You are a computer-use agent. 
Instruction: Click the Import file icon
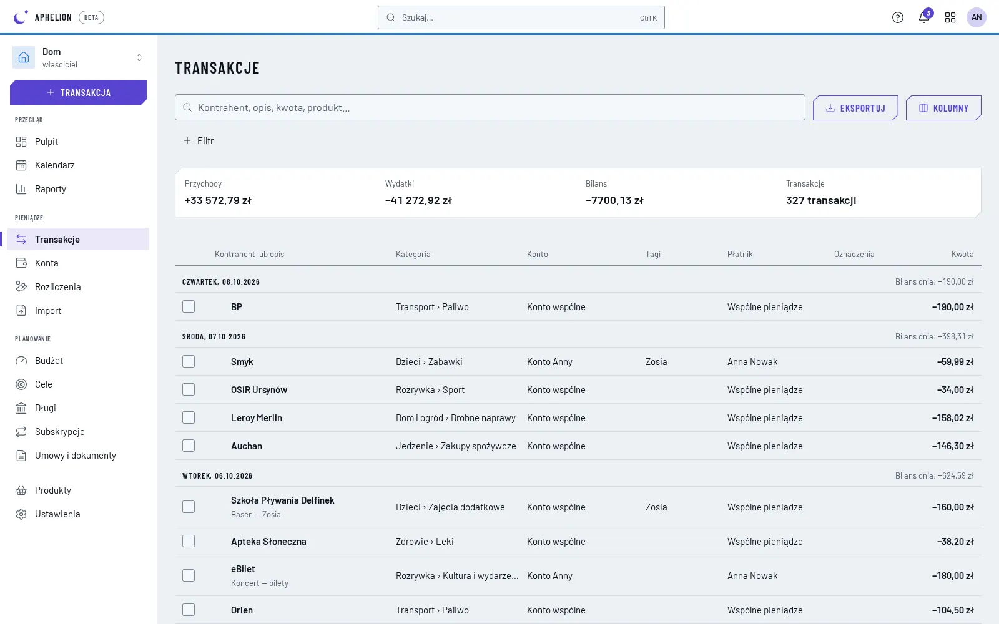21,311
